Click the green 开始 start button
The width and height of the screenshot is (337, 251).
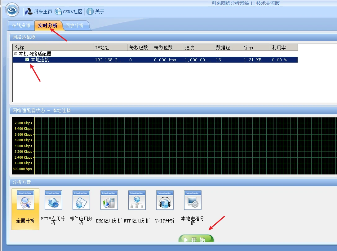(196, 239)
